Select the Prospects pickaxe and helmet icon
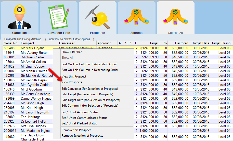The image size is (233, 141). coord(97,17)
